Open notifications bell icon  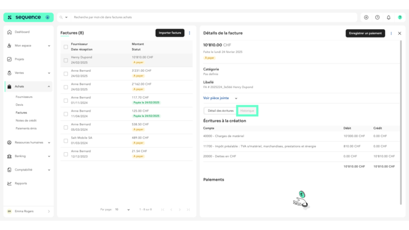(389, 17)
